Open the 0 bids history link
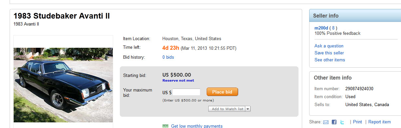Viewport: 401px width, 128px height. tap(168, 57)
